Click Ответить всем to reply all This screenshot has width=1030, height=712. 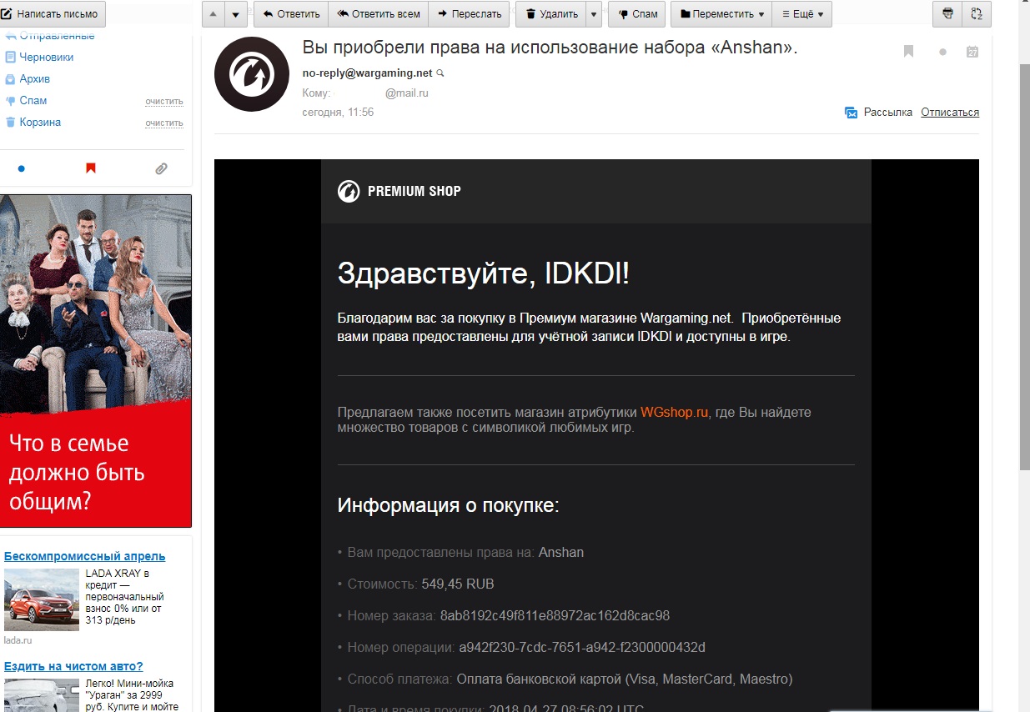point(379,14)
